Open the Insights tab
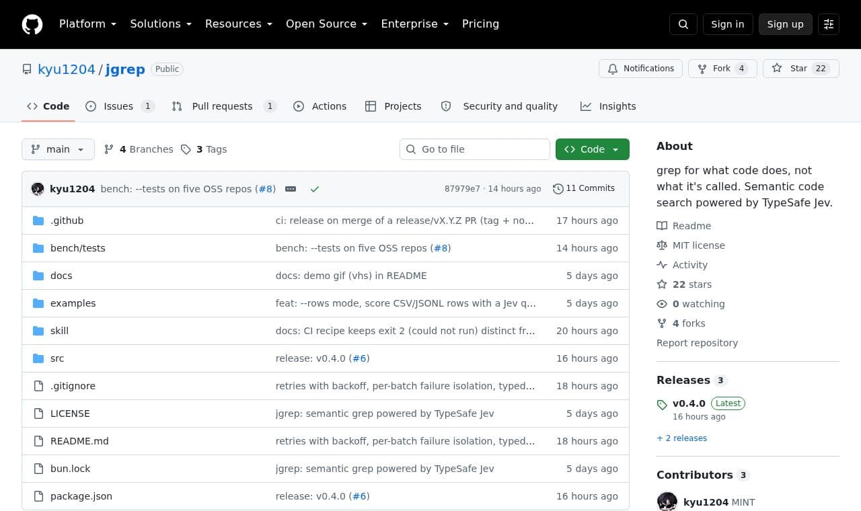The width and height of the screenshot is (861, 511). pyautogui.click(x=608, y=106)
